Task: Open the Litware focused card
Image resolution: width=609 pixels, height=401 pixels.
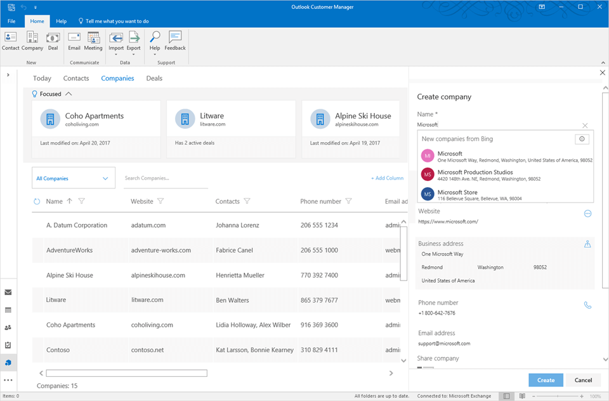Action: 231,129
